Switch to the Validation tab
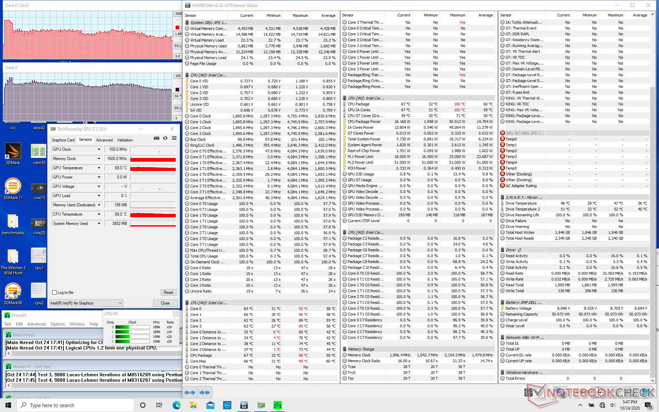 pos(125,140)
